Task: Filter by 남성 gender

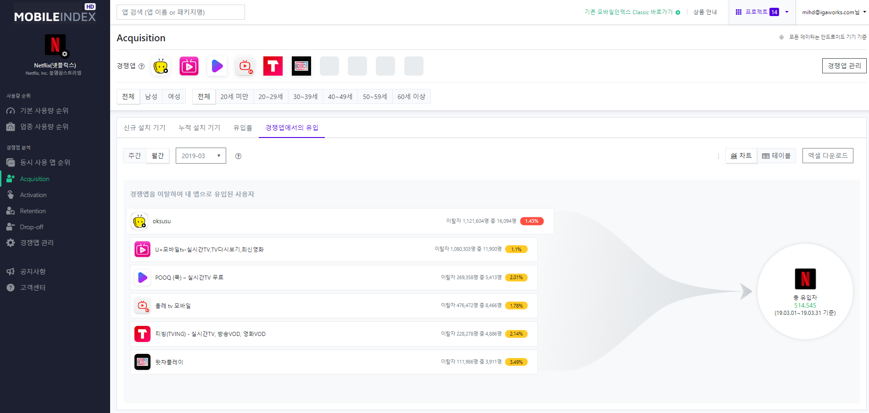Action: [151, 97]
